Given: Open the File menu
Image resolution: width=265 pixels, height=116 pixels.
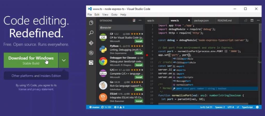Looking at the screenshot, I should coord(90,15).
